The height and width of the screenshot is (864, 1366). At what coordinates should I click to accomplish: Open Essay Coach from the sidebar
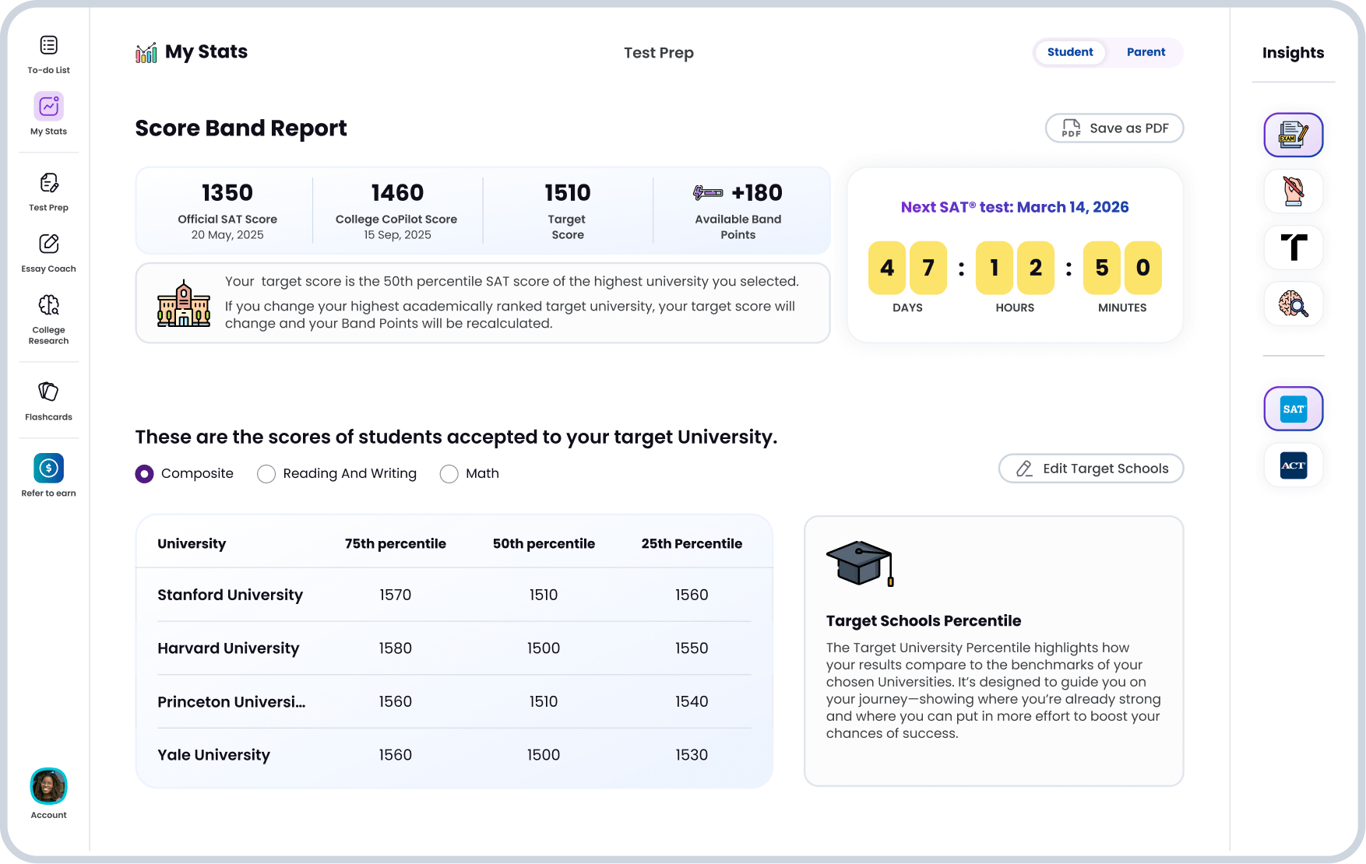coord(48,244)
